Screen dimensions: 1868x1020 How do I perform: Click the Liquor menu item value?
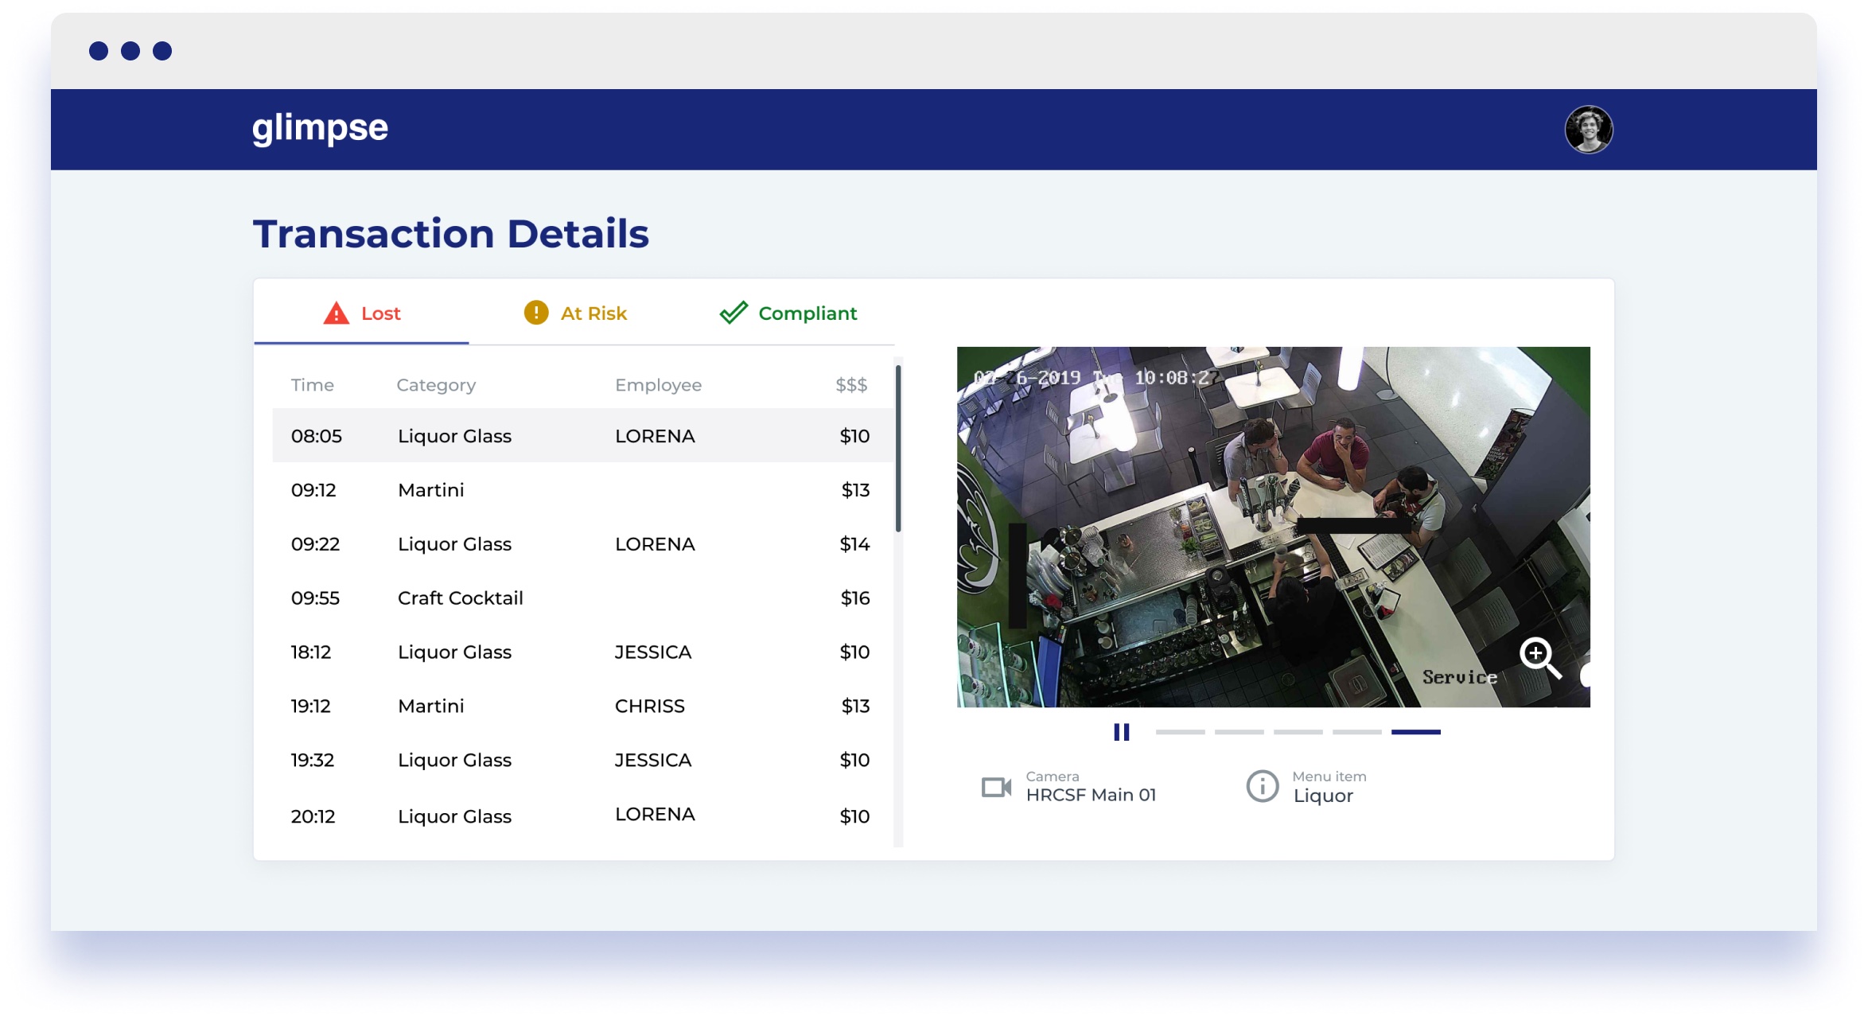pos(1323,796)
